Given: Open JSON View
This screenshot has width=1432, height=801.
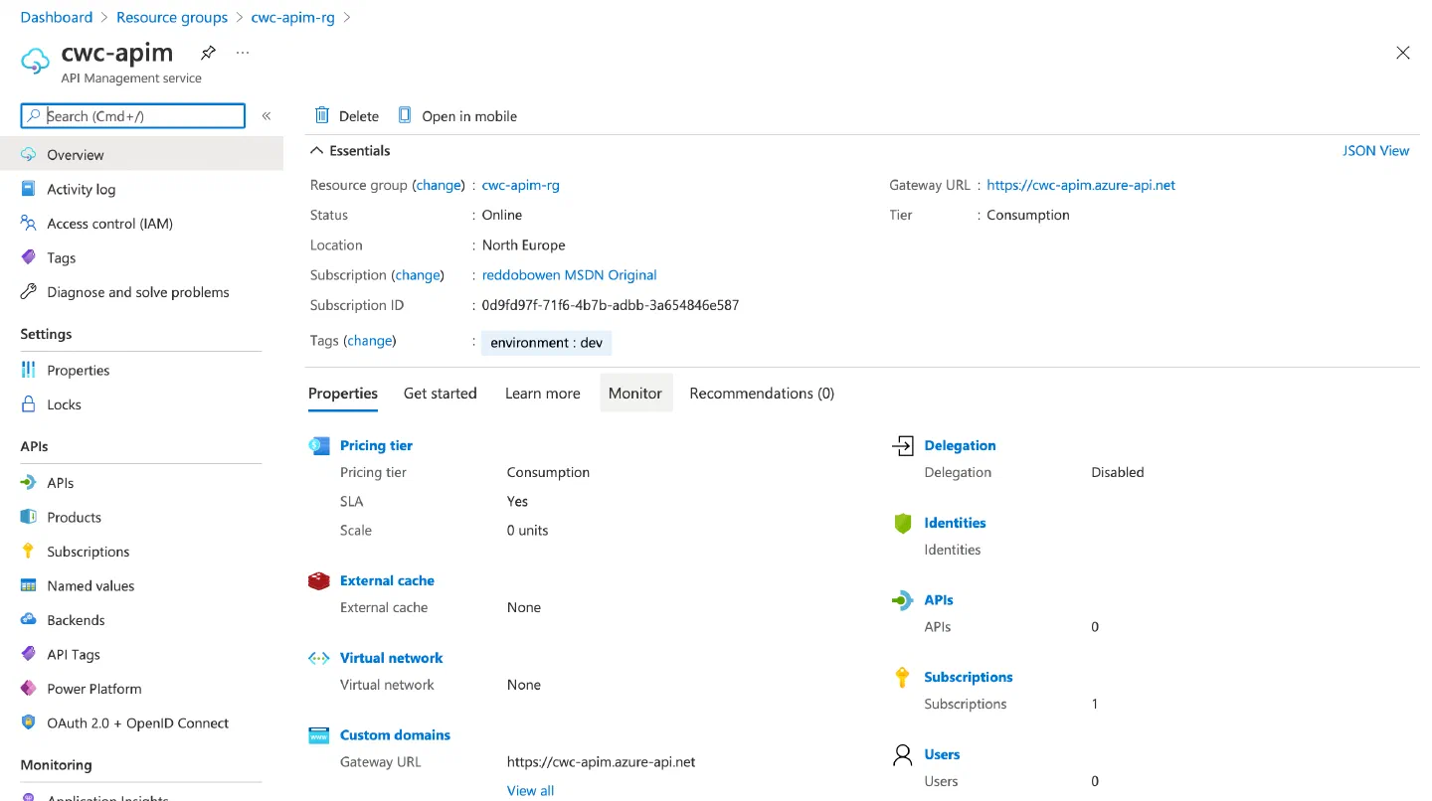Looking at the screenshot, I should [1376, 151].
